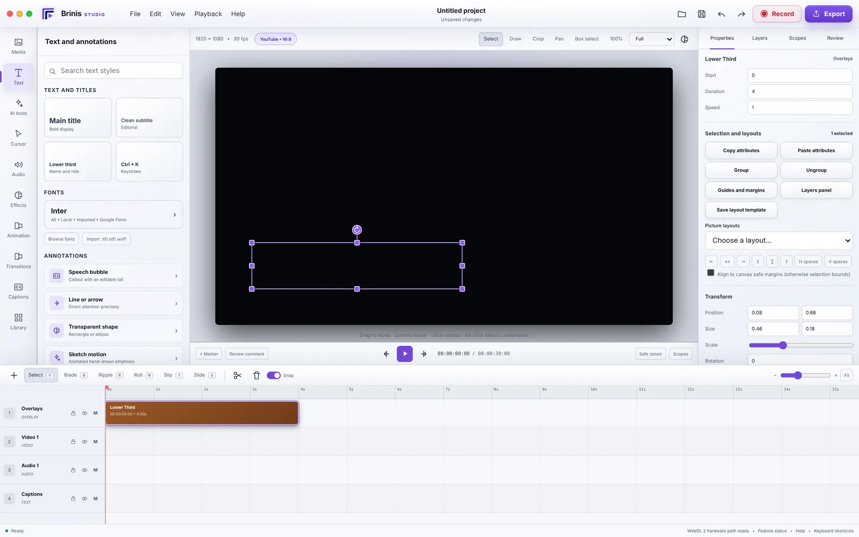Click the save project icon

point(702,14)
